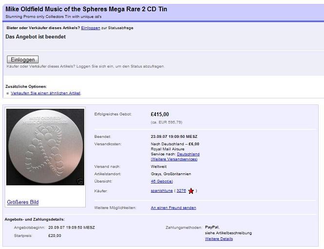
Task: Click the 3276 feedback score link
Action: click(181, 191)
